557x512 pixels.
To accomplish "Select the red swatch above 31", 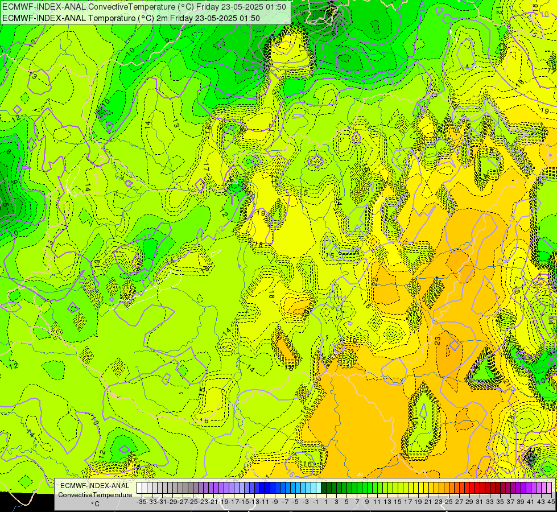I will click(x=477, y=488).
